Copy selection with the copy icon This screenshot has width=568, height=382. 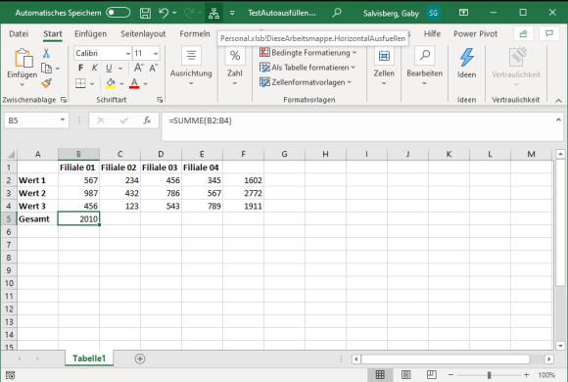coord(46,69)
